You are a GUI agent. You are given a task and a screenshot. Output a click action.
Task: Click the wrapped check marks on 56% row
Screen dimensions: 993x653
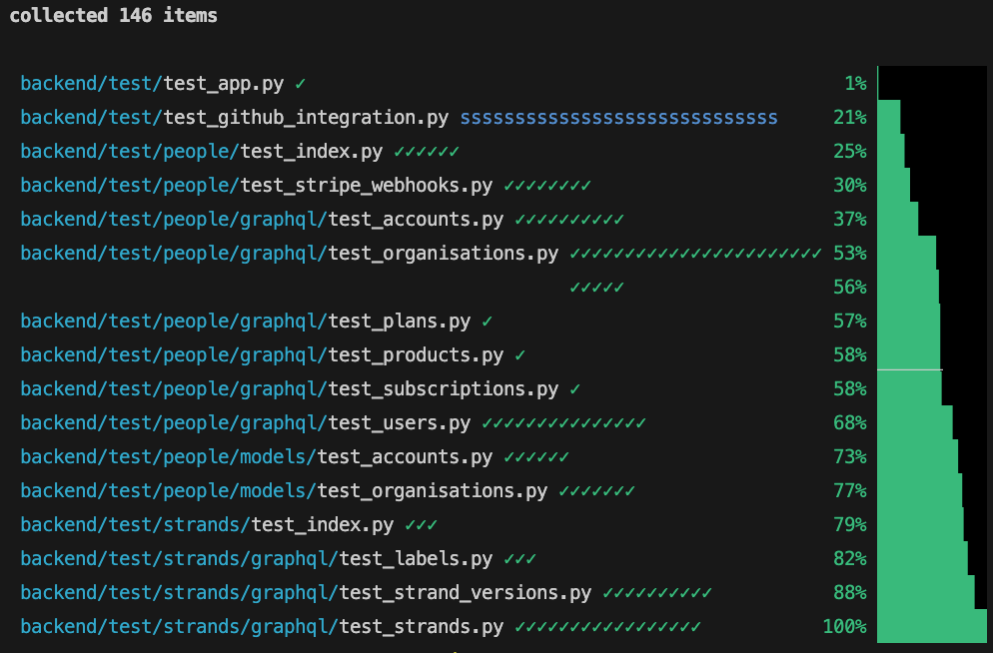click(x=596, y=288)
